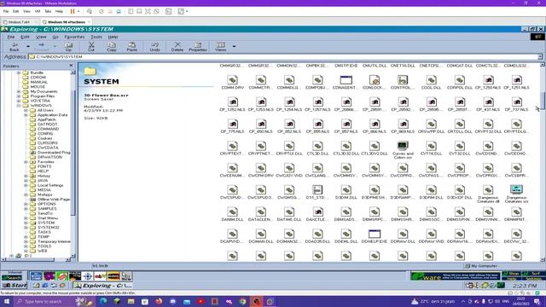Select the Curves and Colors screensaver icon
Image resolution: width=546 pixels, height=307 pixels.
point(403,146)
